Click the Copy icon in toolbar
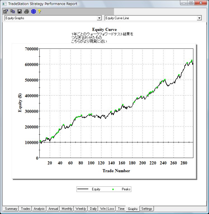 point(13,11)
